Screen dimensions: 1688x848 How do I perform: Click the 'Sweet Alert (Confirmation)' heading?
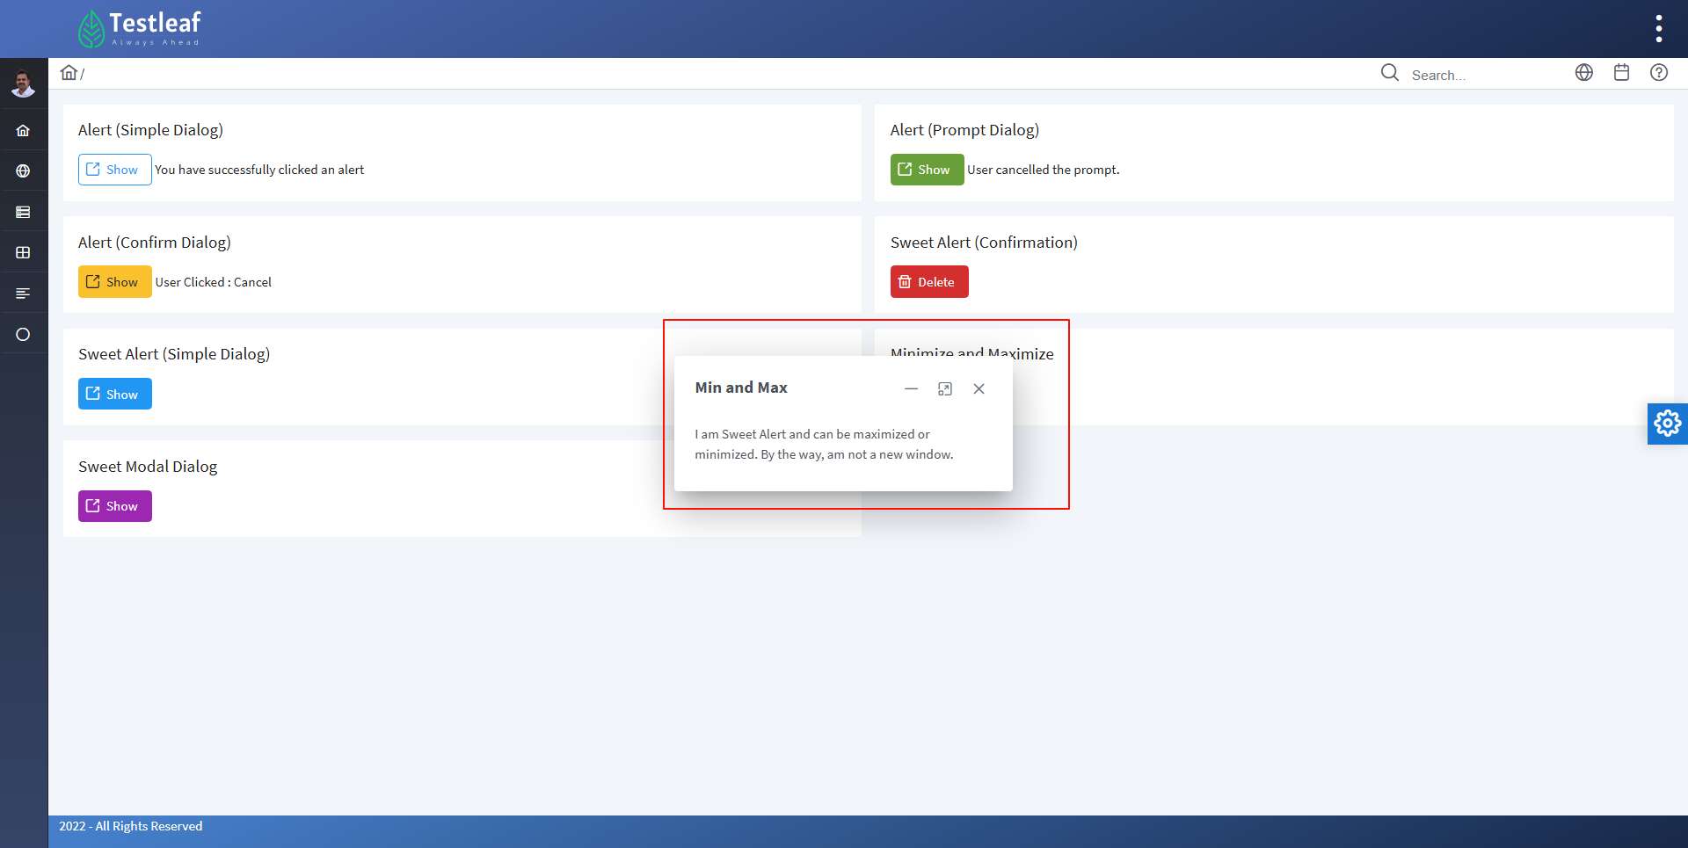[x=984, y=243]
